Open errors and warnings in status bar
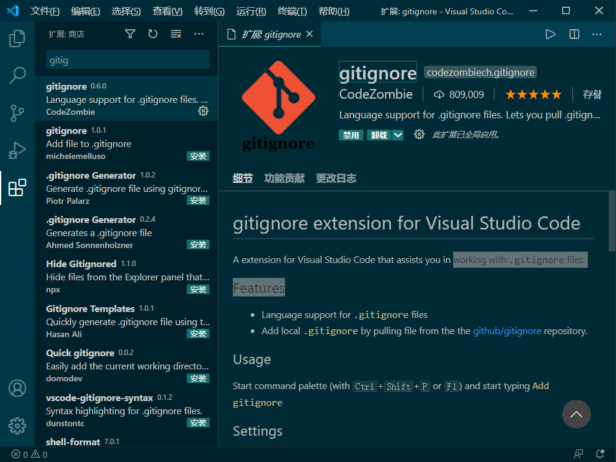The image size is (616, 462). (29, 455)
